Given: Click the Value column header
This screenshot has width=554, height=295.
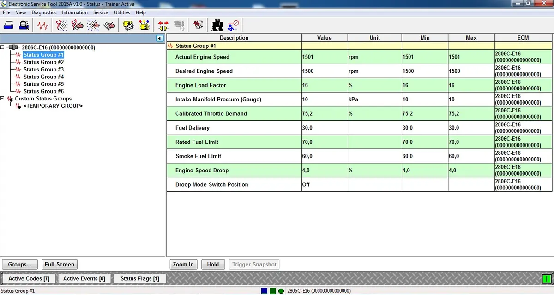Looking at the screenshot, I should tap(325, 38).
